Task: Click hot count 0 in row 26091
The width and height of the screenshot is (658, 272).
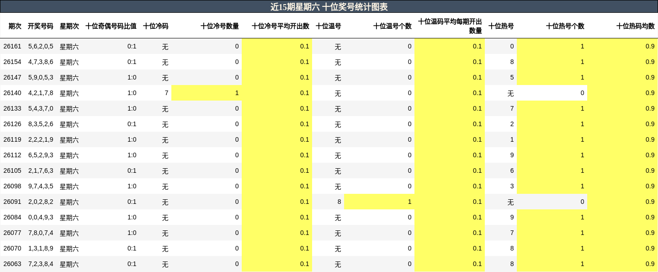Action: tap(582, 202)
